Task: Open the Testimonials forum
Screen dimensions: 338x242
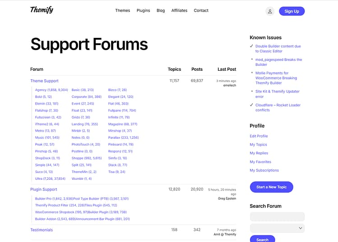Action: tap(42, 230)
